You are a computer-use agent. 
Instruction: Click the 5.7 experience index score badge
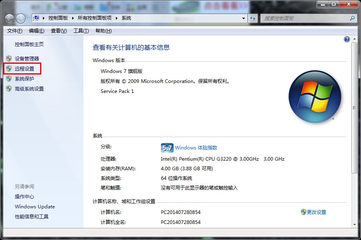click(167, 148)
